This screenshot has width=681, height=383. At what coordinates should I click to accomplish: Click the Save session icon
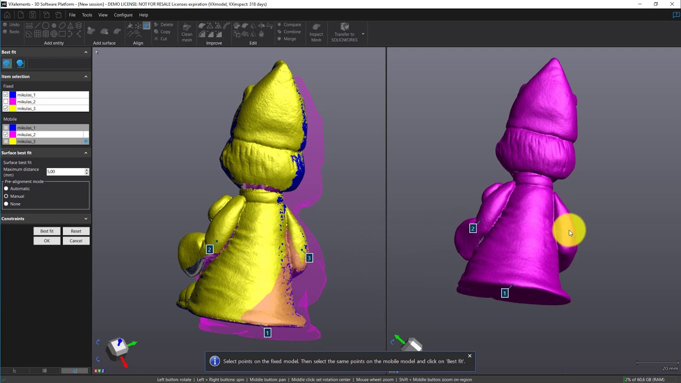click(33, 15)
